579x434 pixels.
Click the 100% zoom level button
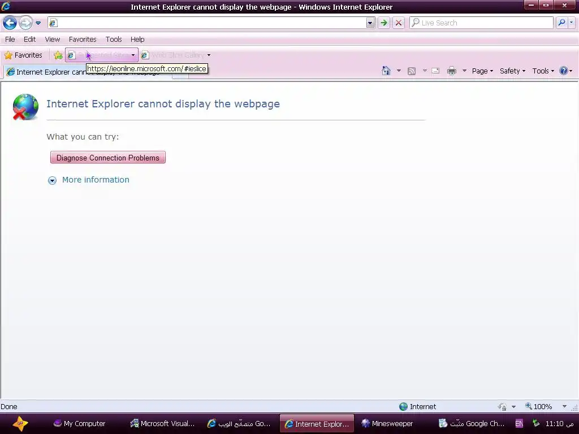[539, 407]
